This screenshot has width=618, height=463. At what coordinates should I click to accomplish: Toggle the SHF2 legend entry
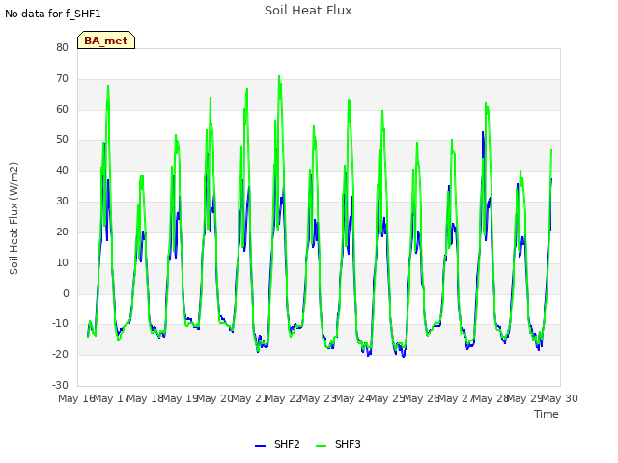[277, 444]
